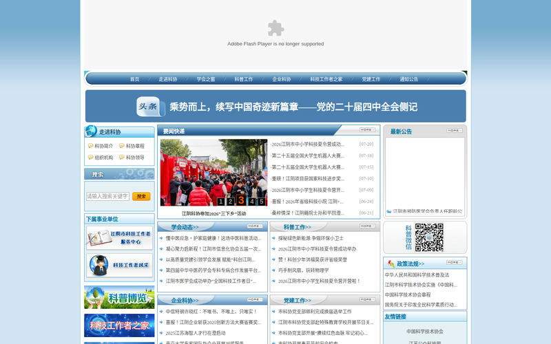Click the 头条 headline badge icon
551x344 pixels.
150,107
